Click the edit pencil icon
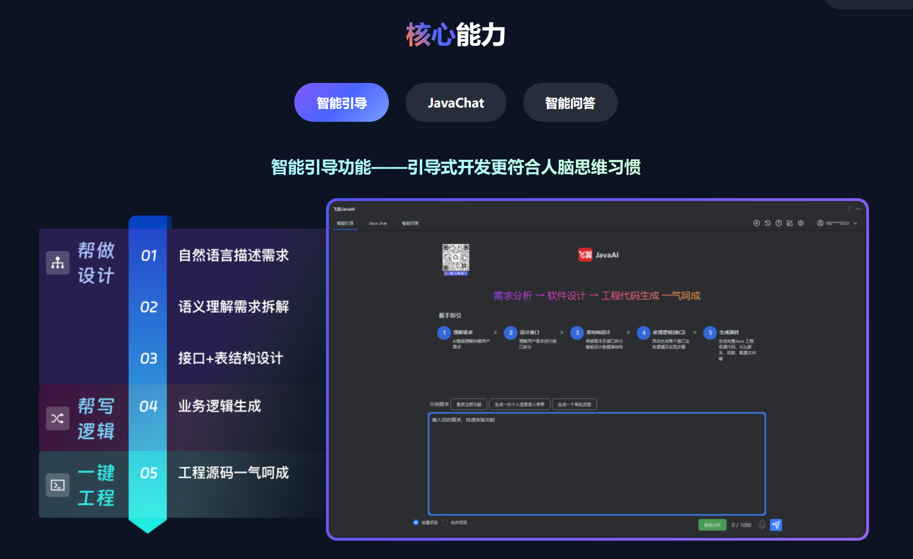913x559 pixels. click(790, 223)
